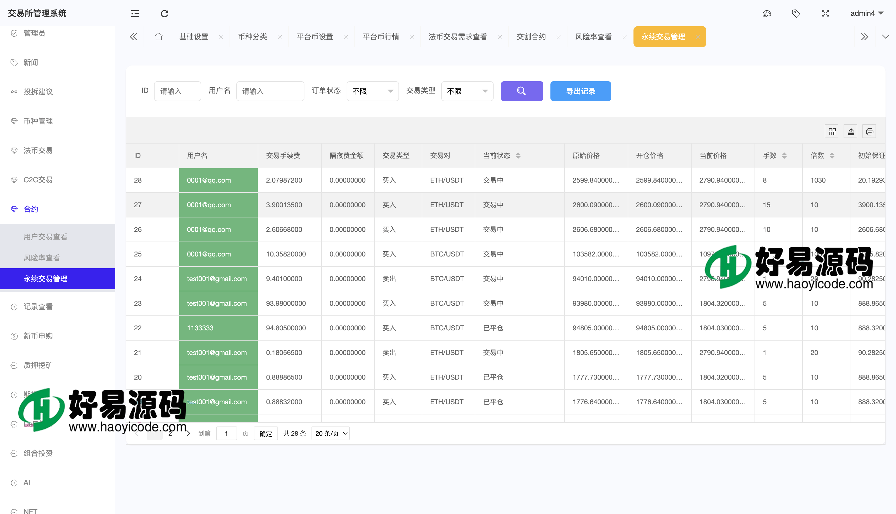
Task: Open the theme palette icon
Action: click(x=766, y=13)
